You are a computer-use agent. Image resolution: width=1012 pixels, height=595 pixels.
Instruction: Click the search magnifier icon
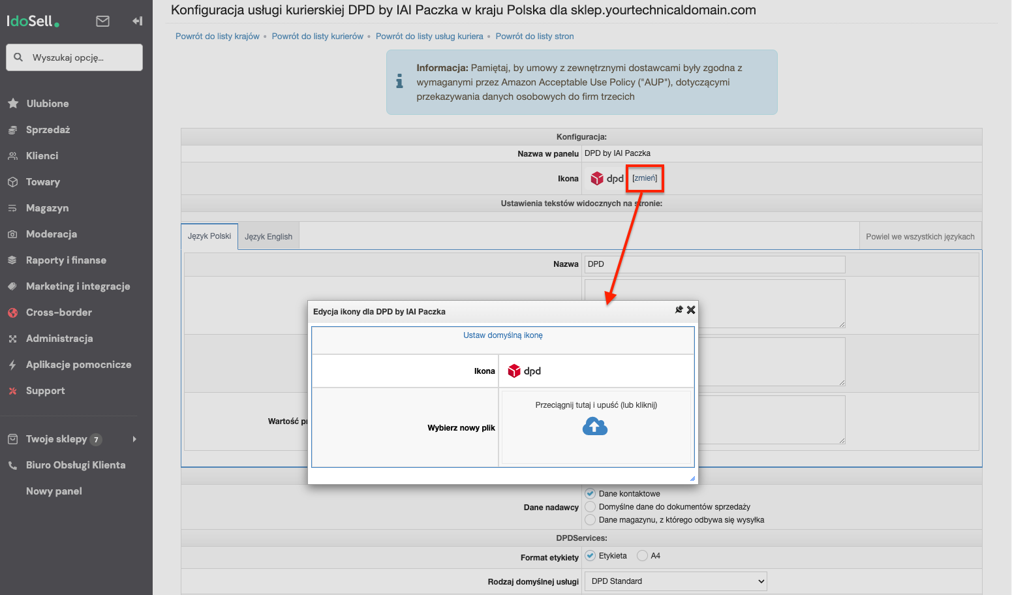(18, 57)
